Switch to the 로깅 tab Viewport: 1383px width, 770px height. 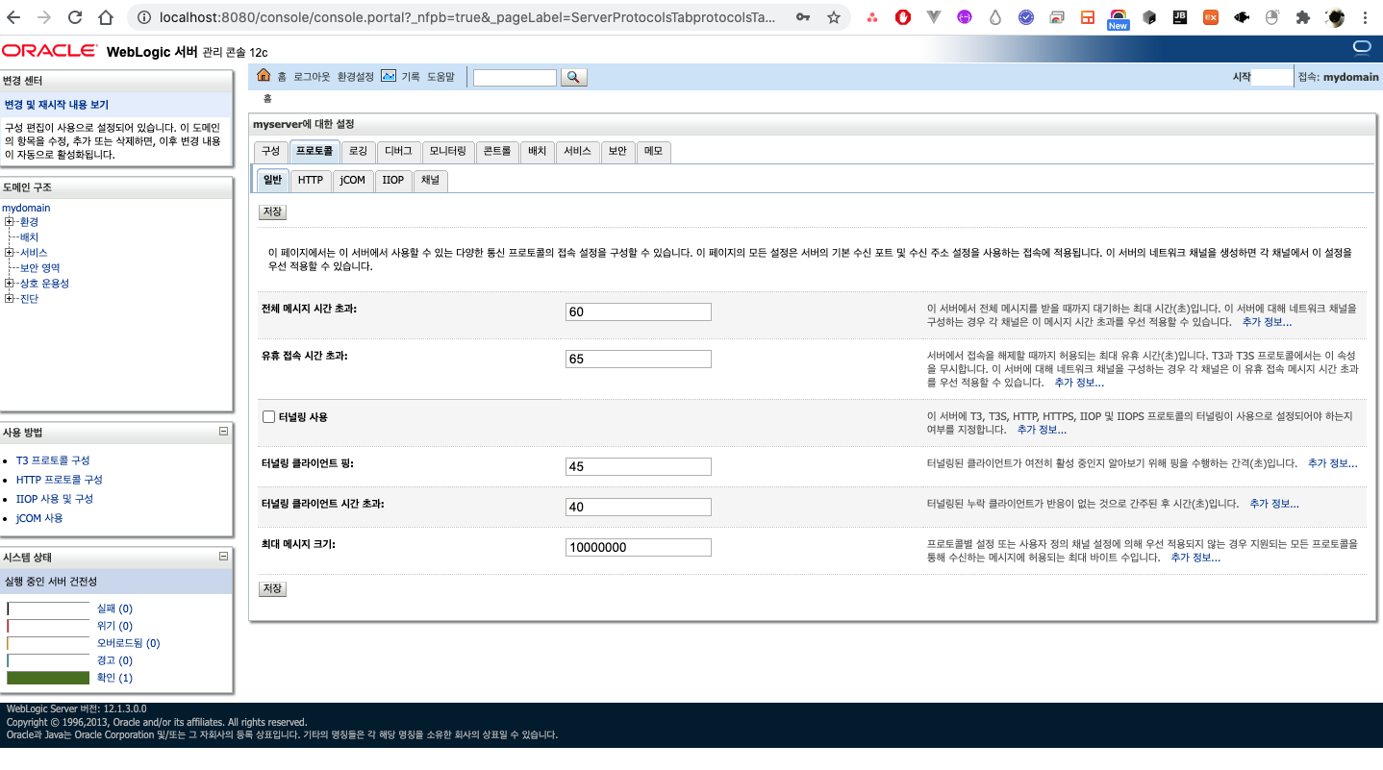tap(358, 152)
